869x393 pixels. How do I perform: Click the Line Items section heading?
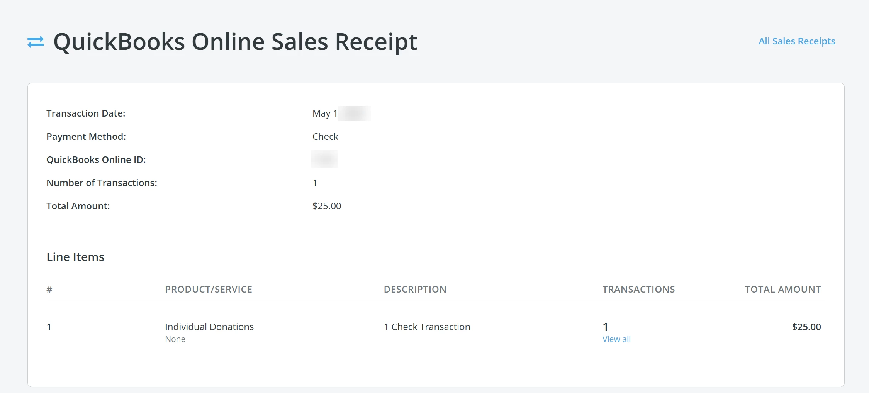coord(75,257)
